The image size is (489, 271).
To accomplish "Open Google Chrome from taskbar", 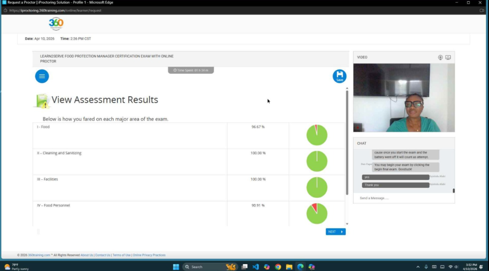I will tap(278, 267).
